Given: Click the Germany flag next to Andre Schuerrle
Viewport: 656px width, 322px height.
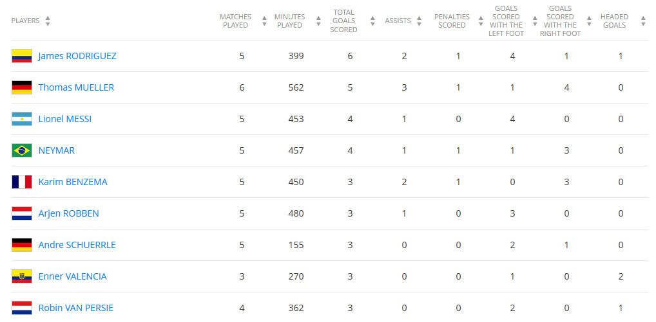Looking at the screenshot, I should (x=21, y=245).
